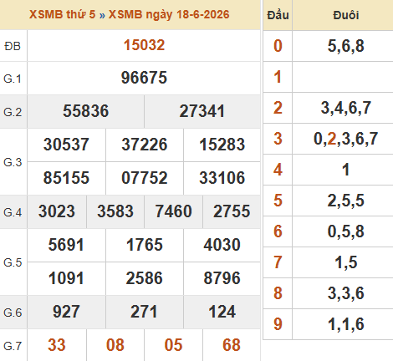Click the G.1 row label
Screen dimensions: 393x361
[x=13, y=79]
